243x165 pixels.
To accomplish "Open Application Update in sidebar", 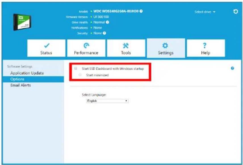I will click(x=27, y=73).
